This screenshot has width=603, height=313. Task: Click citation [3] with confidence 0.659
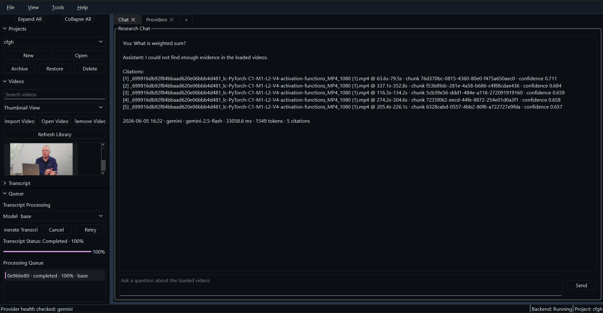[x=343, y=92]
